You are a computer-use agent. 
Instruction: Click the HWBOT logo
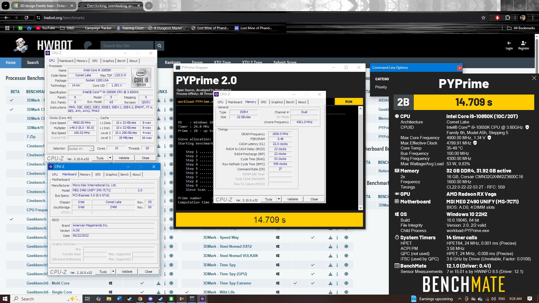point(44,45)
